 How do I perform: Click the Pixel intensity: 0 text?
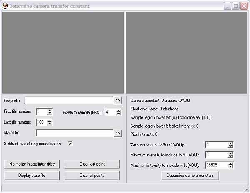pos(144,134)
